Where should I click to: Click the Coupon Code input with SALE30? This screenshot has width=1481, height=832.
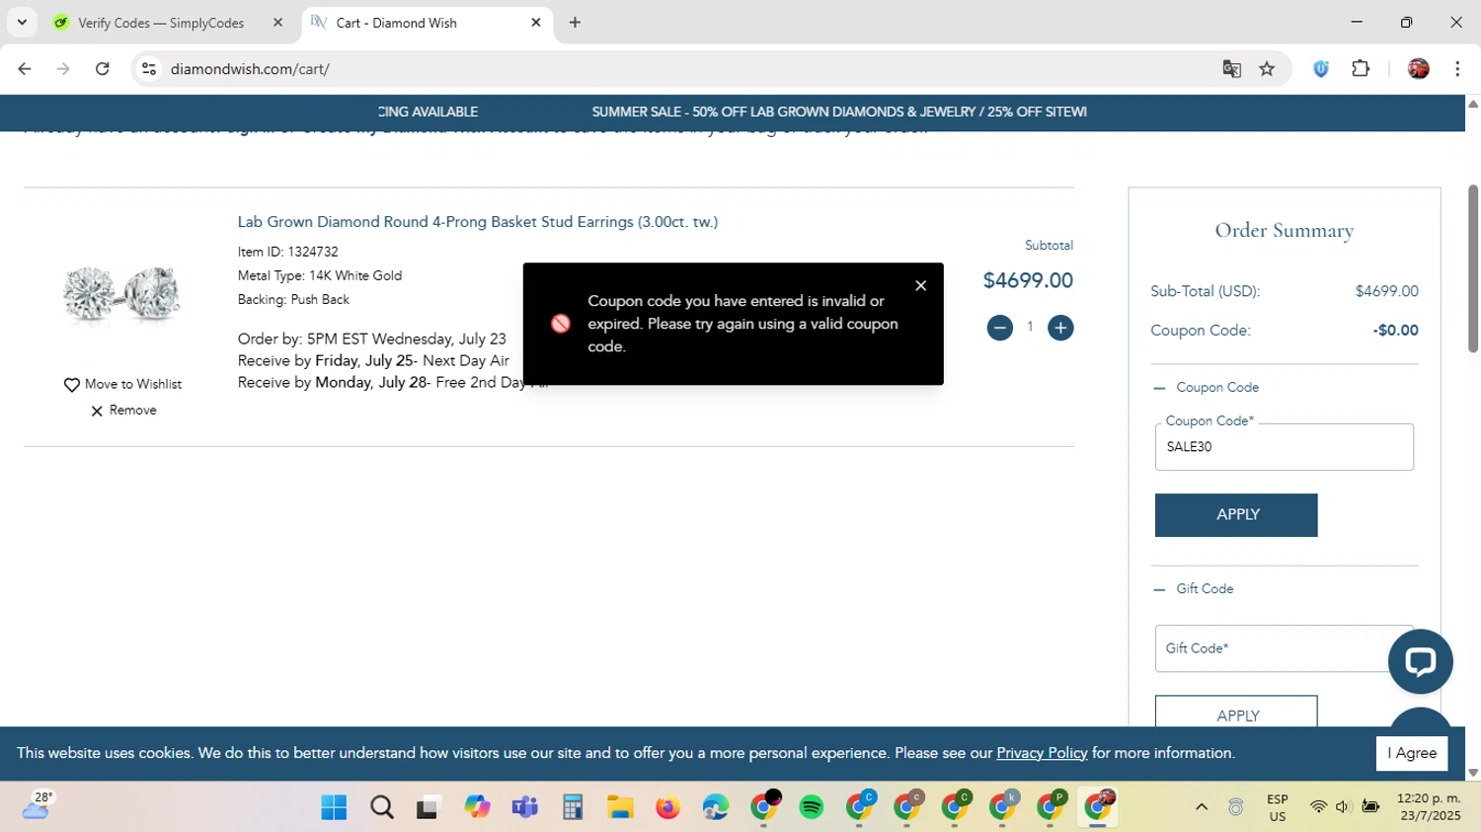pos(1284,447)
